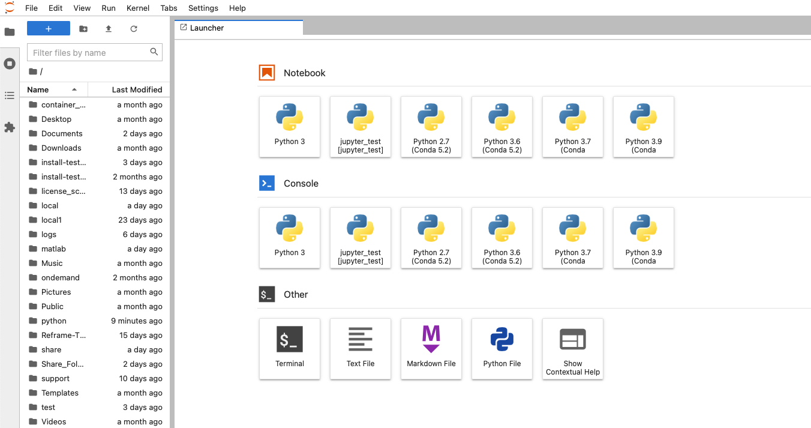This screenshot has width=811, height=428.
Task: Start a Python 3.9 Conda console
Action: click(644, 238)
